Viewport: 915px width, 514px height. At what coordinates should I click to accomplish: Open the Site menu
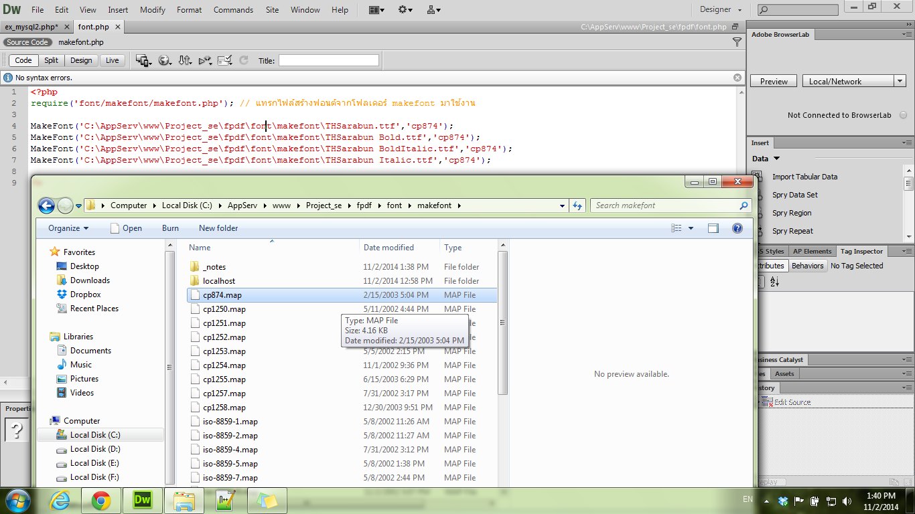pos(272,10)
